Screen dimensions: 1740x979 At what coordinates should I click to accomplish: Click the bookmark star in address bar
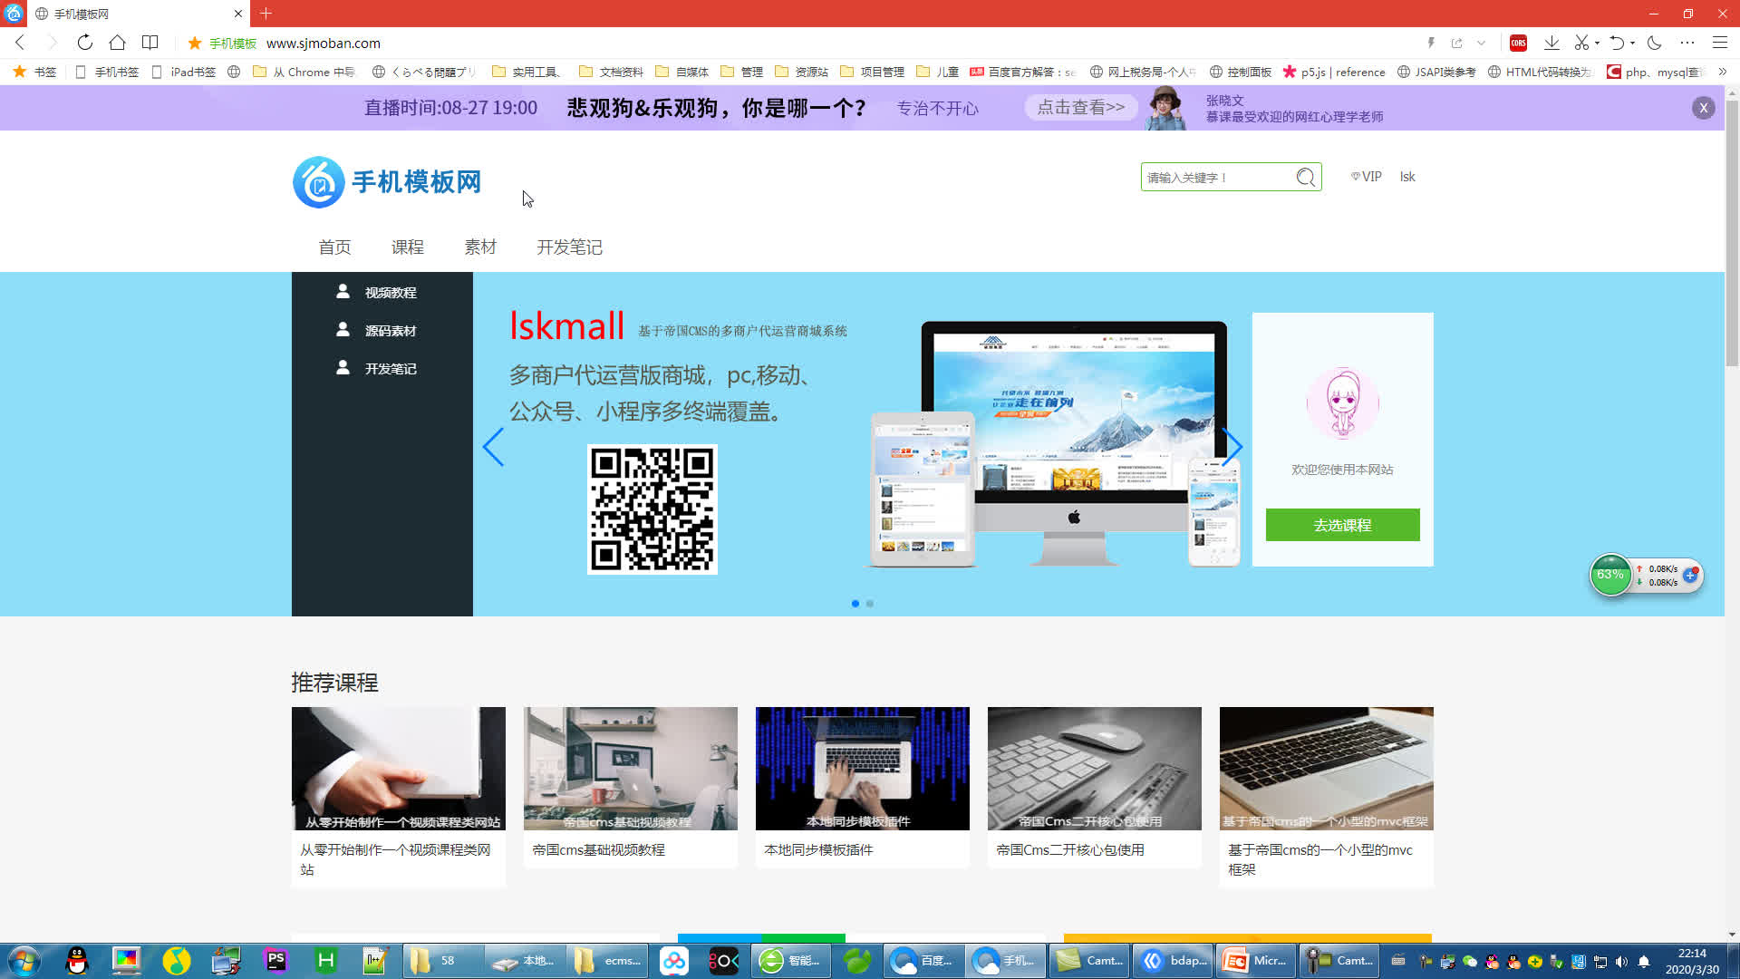click(x=194, y=43)
